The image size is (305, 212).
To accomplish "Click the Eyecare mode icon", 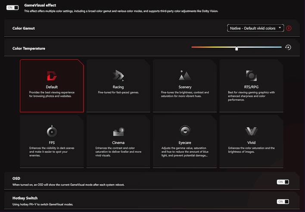I will 185,130.
